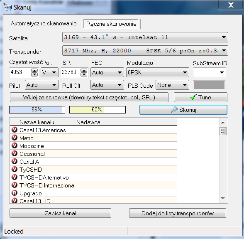This screenshot has height=239, width=244.
Task: Select the Upgrade entry name
Action: tap(31, 193)
